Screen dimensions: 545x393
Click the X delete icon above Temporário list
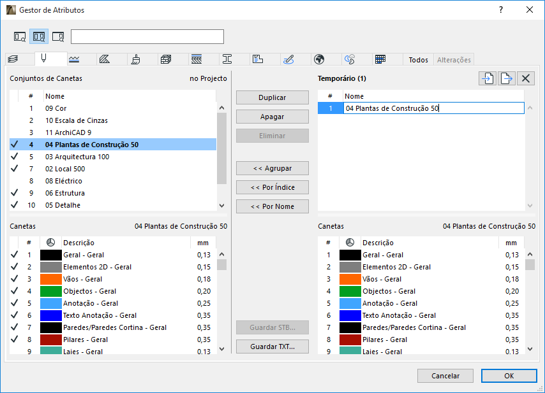[525, 78]
